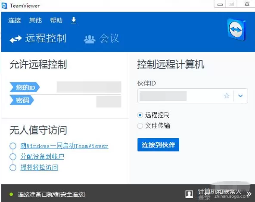
Task: Switch to the 远程控制 tab
Action: [38, 38]
